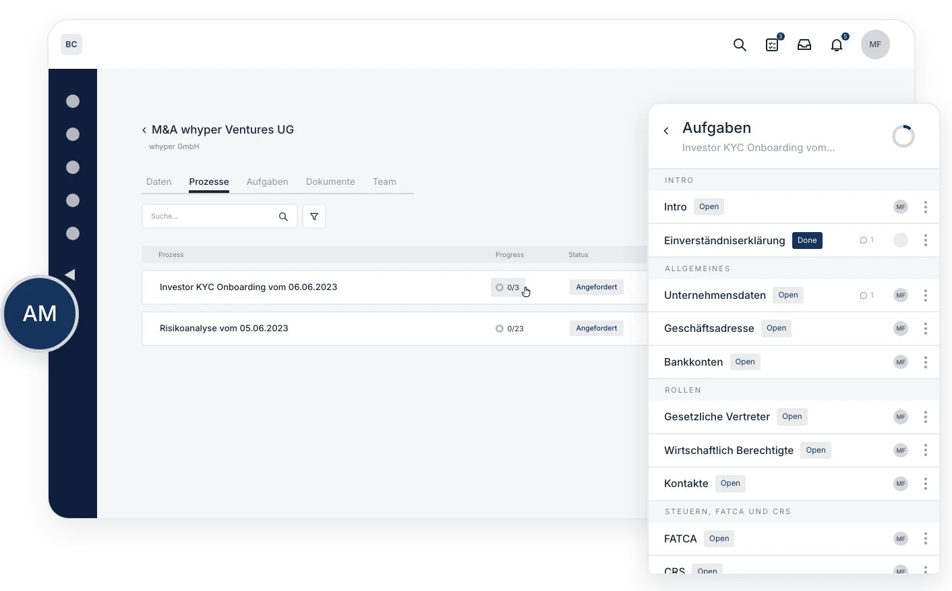952x591 pixels.
Task: Go back using the chevron beside M&A whyper Ventures UG
Action: click(144, 130)
